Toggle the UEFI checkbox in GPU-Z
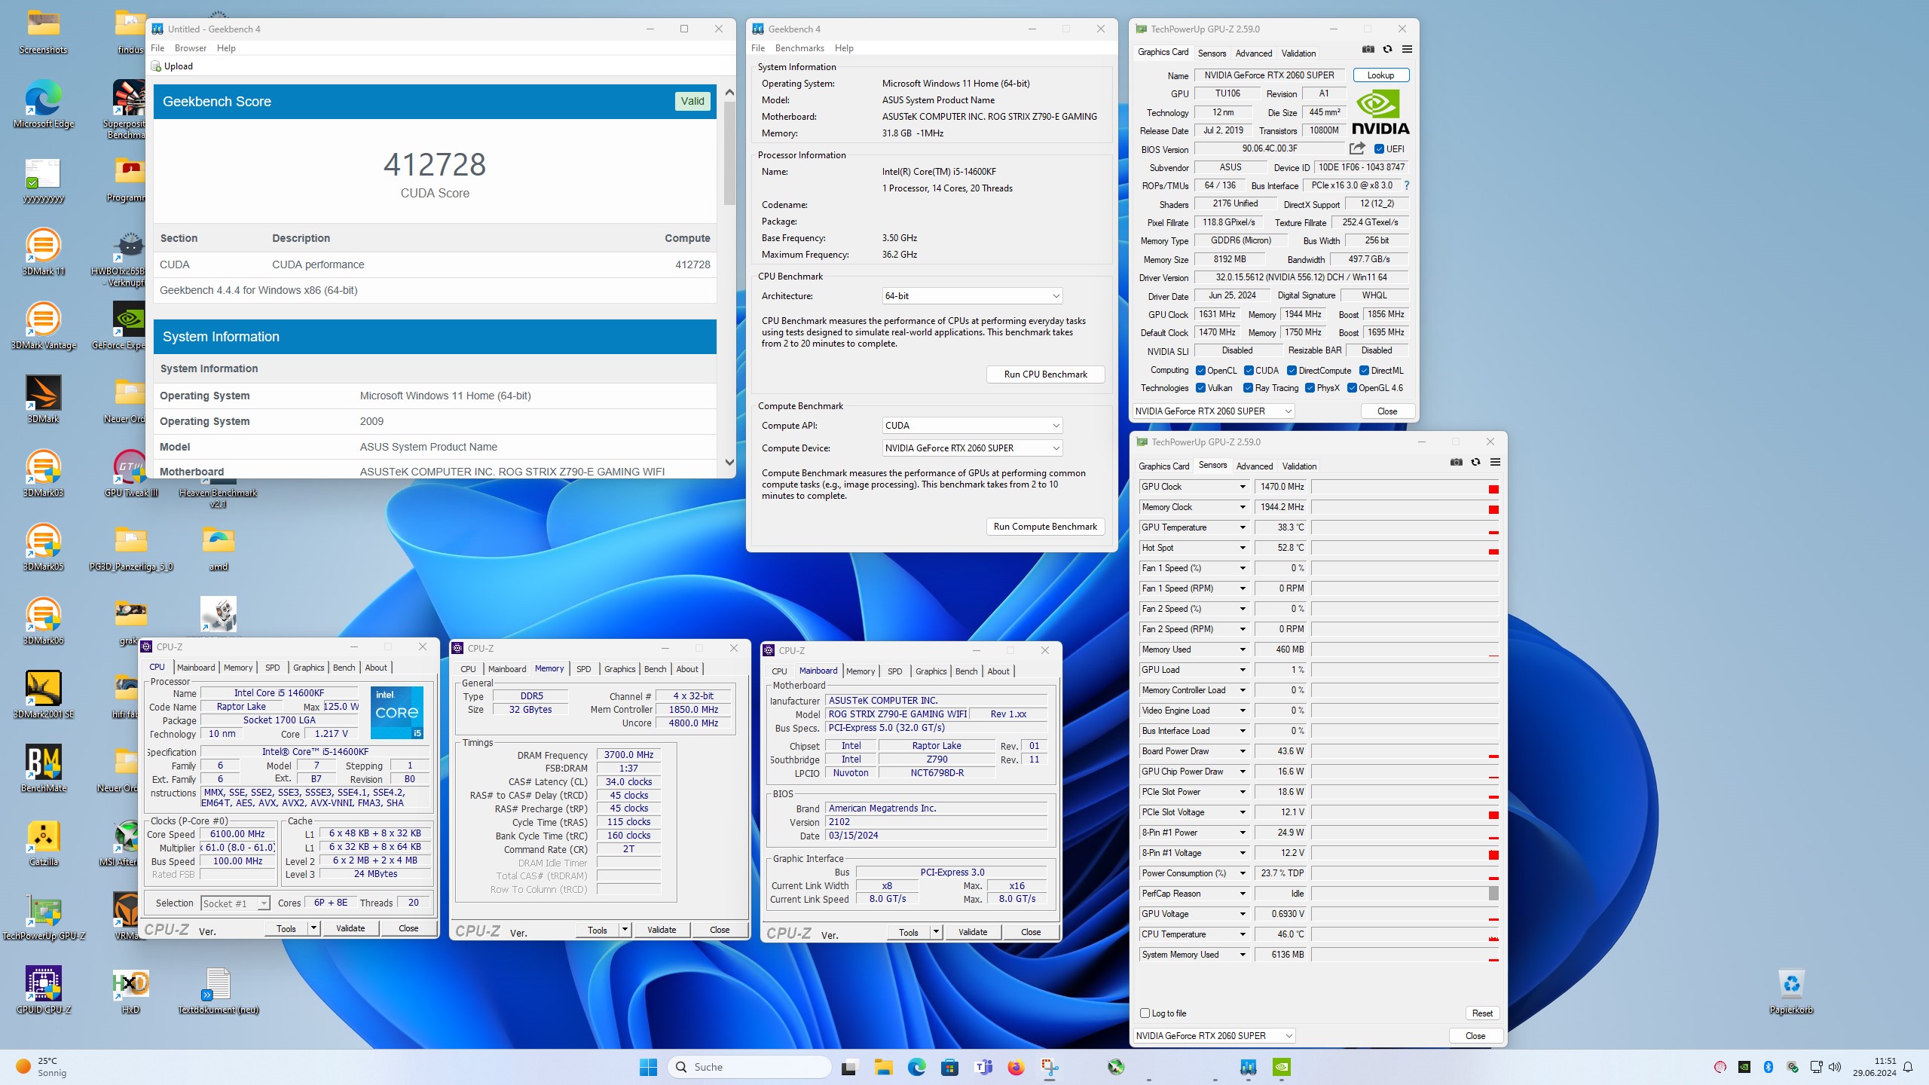Image resolution: width=1929 pixels, height=1085 pixels. click(1379, 149)
